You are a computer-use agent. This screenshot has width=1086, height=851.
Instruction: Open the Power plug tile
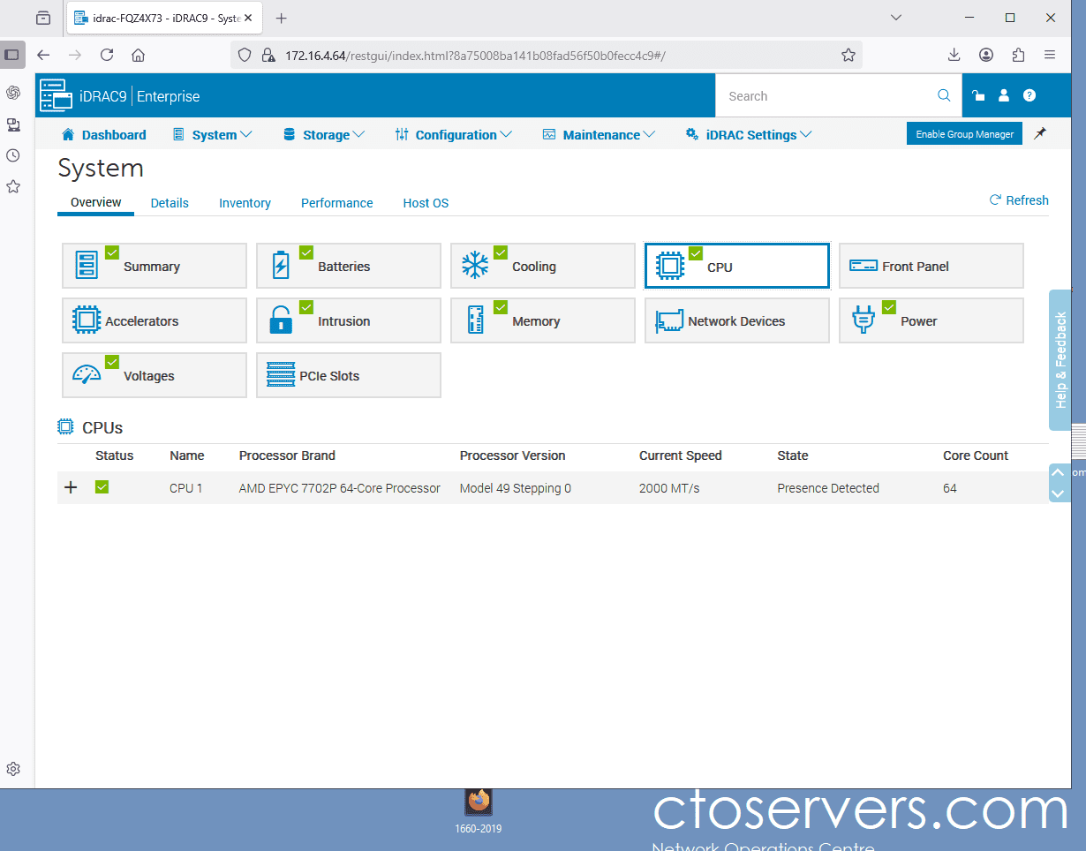click(931, 320)
